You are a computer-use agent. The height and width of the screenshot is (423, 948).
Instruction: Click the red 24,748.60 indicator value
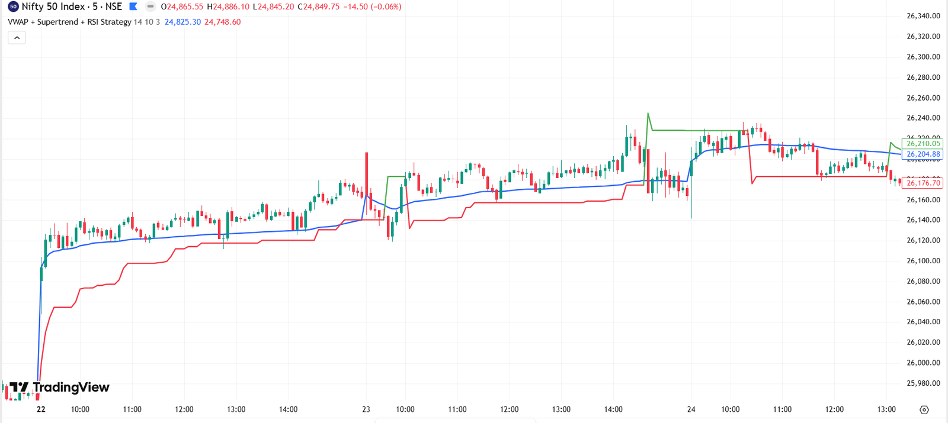coord(223,22)
